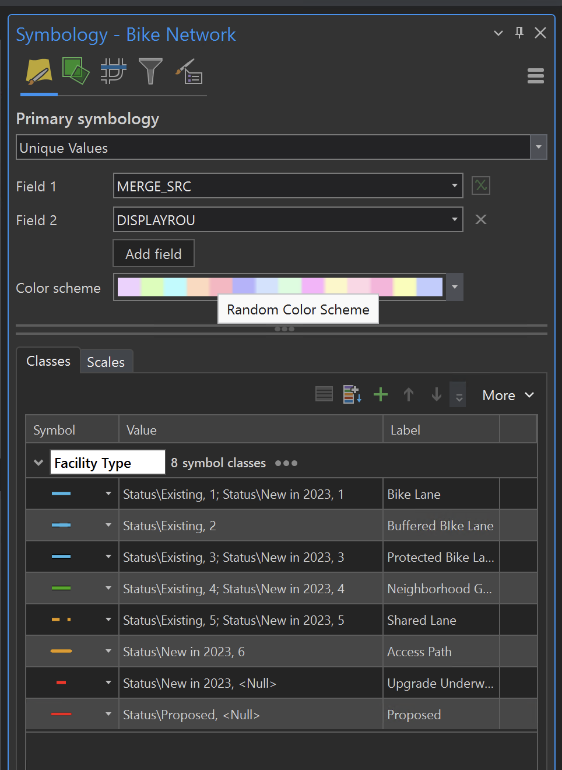Open the panel options hamburger menu icon

click(x=535, y=76)
